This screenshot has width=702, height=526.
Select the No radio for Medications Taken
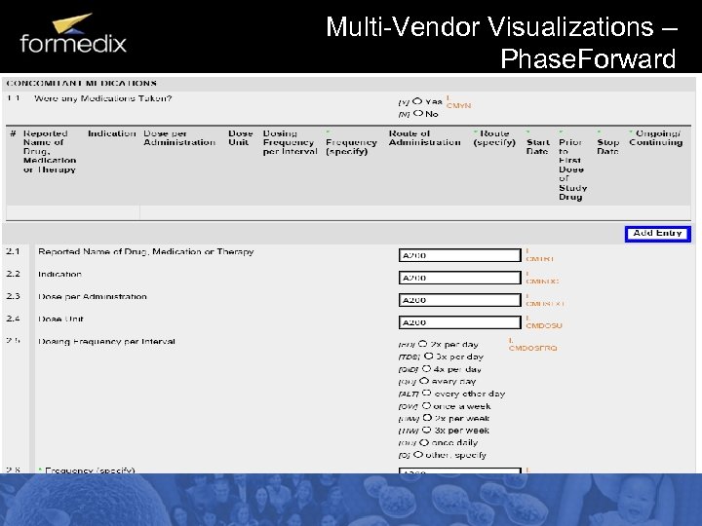point(418,114)
